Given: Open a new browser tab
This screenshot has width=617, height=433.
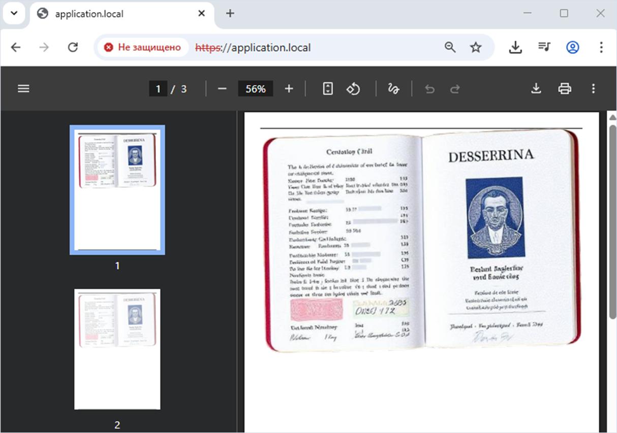Looking at the screenshot, I should pos(230,14).
